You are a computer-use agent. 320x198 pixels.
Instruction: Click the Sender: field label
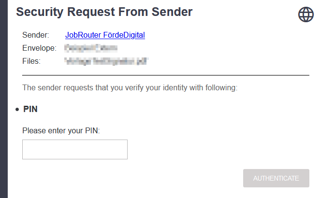[36, 35]
